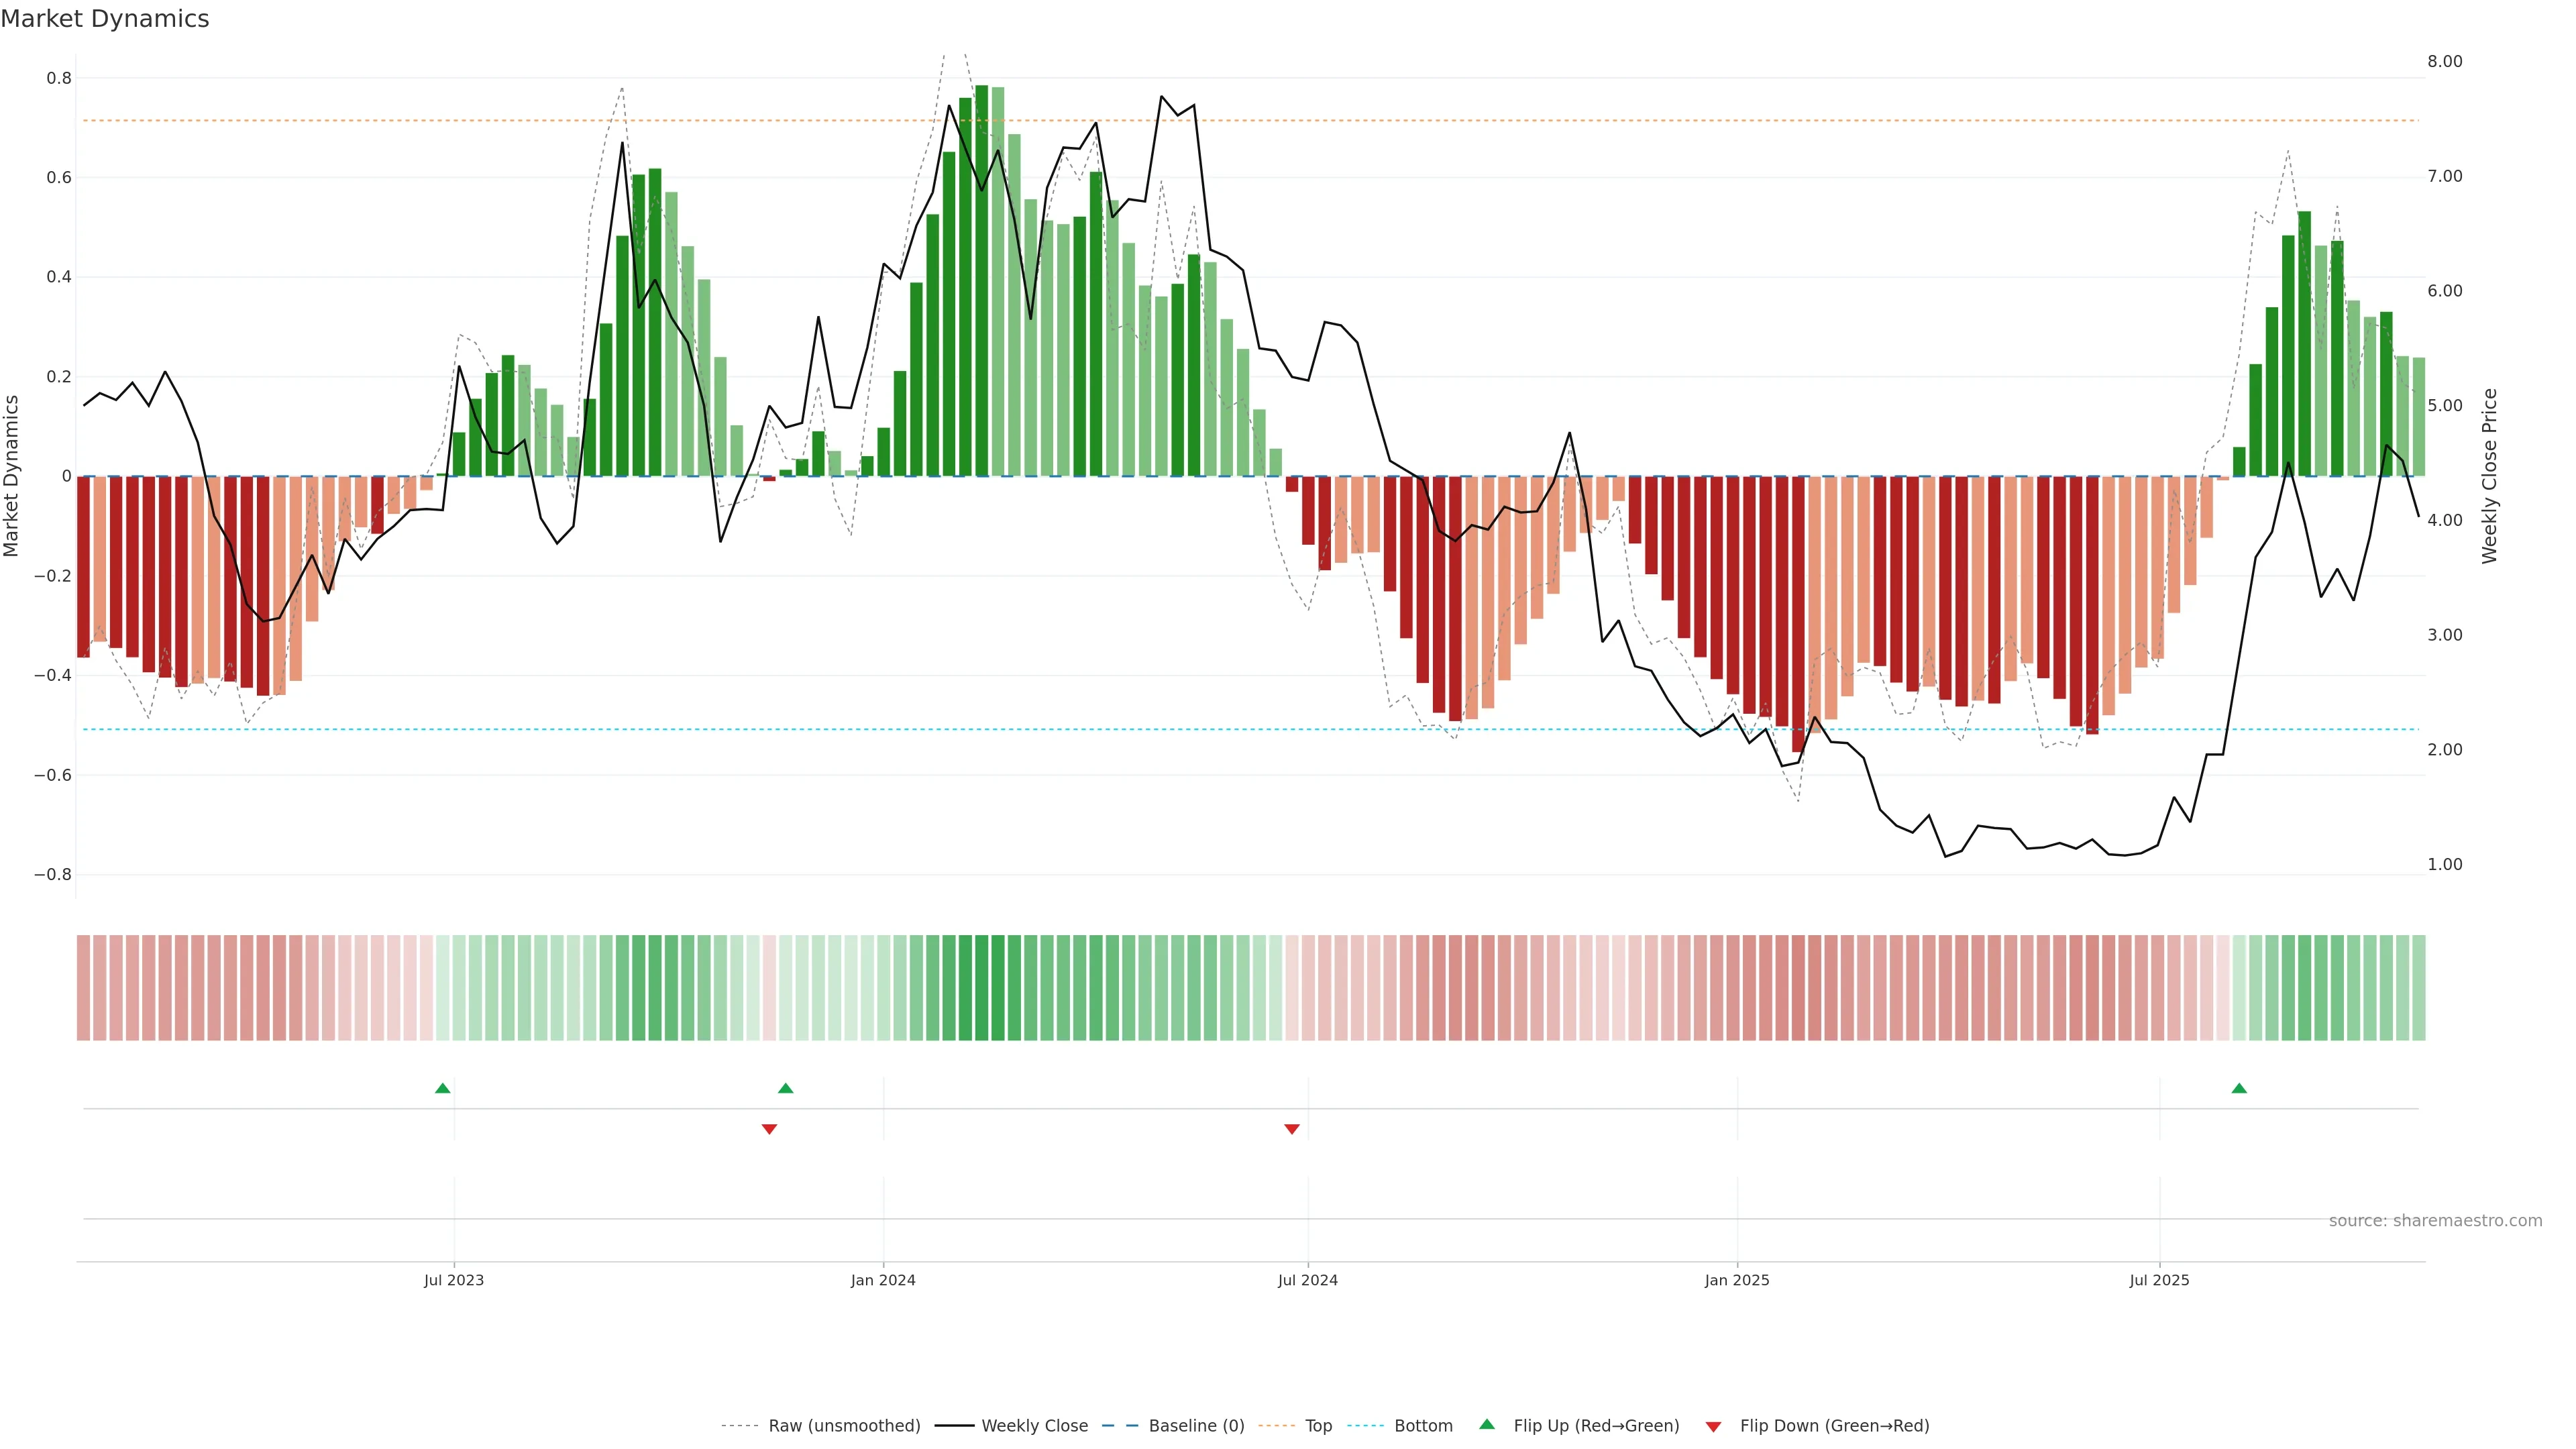Toggle the Weekly Close legend entry
This screenshot has width=2576, height=1449.
1034,1426
